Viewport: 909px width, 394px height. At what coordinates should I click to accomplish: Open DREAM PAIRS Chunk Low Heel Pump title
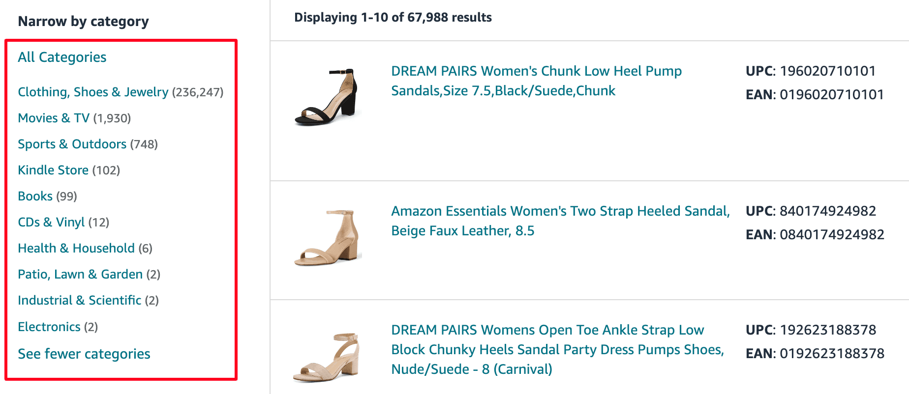[536, 81]
